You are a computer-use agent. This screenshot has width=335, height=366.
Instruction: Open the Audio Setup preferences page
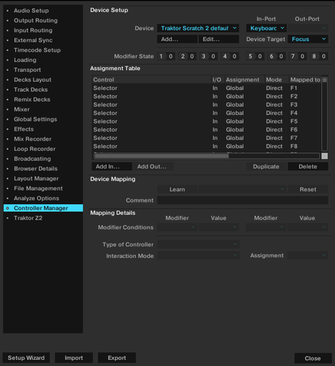31,11
